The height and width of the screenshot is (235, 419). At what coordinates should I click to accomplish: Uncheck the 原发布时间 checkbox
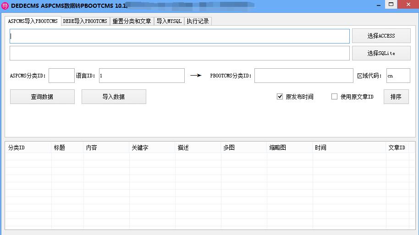point(280,96)
